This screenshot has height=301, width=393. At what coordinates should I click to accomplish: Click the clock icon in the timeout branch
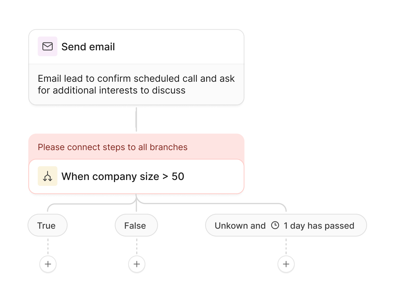[275, 225]
